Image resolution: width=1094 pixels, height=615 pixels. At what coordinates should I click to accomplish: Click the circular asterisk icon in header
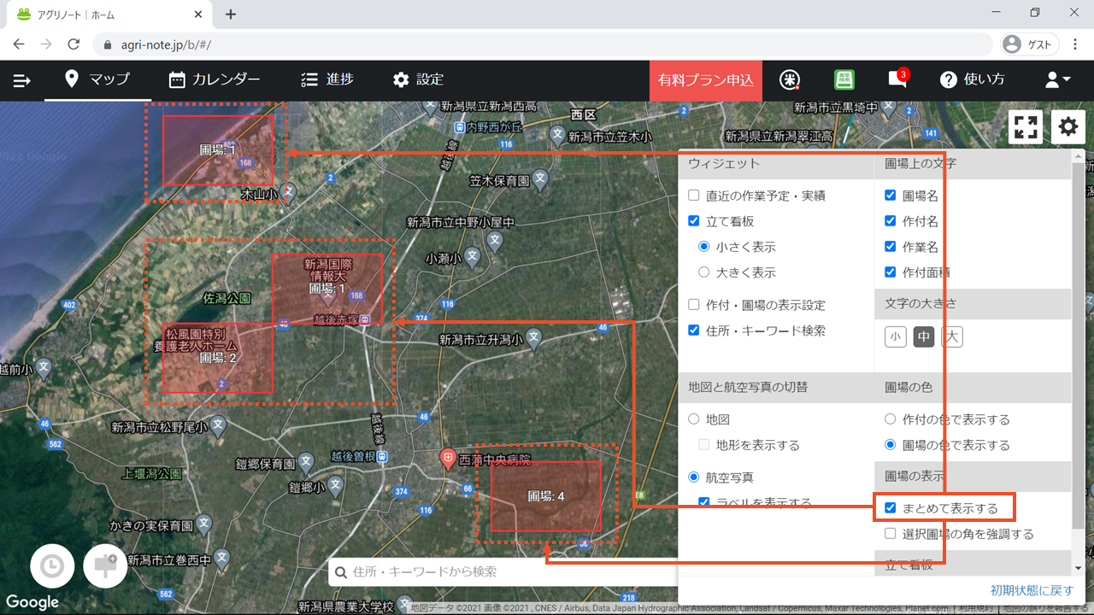point(790,79)
